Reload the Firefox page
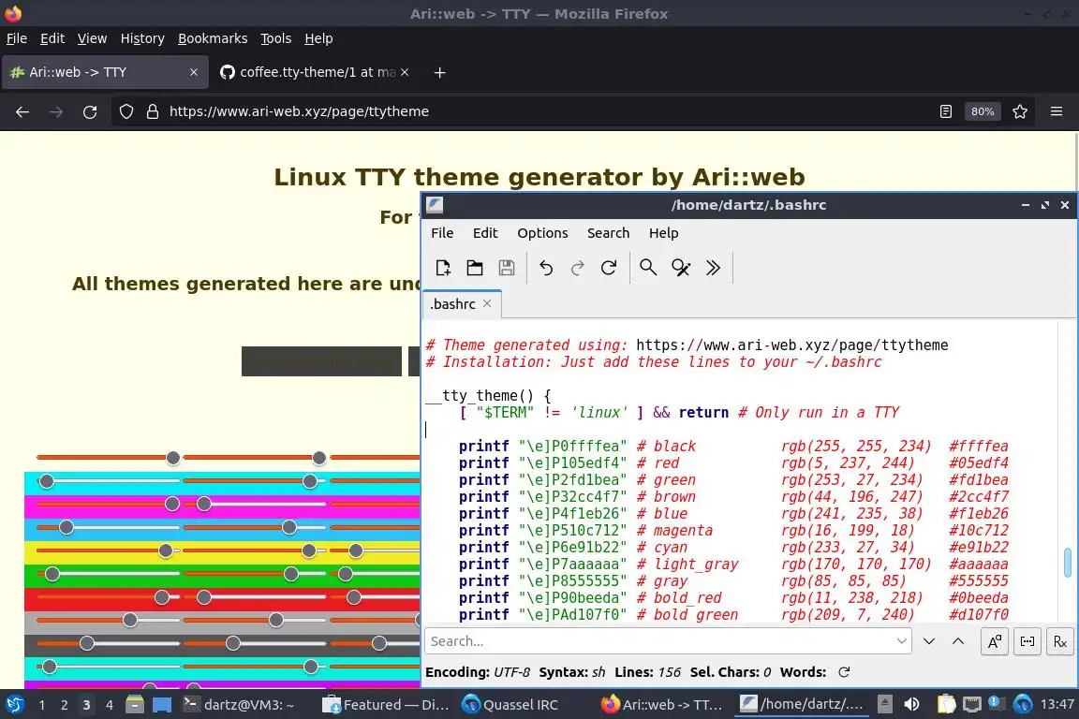The image size is (1079, 719). click(x=90, y=111)
